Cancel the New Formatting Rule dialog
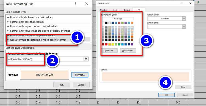 tap(81, 85)
